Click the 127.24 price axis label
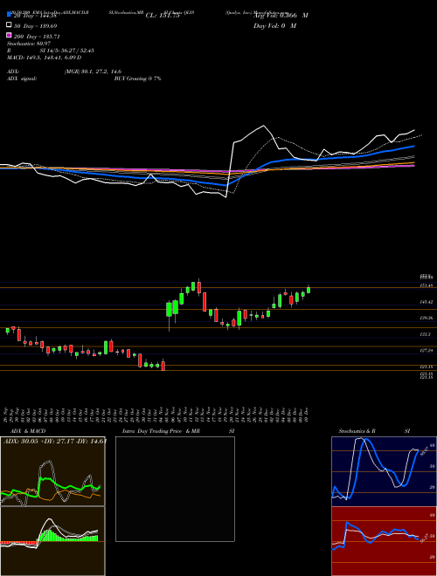The width and height of the screenshot is (437, 576). pos(427,351)
